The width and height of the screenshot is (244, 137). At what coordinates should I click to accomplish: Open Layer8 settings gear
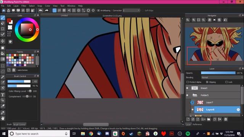(x=238, y=110)
